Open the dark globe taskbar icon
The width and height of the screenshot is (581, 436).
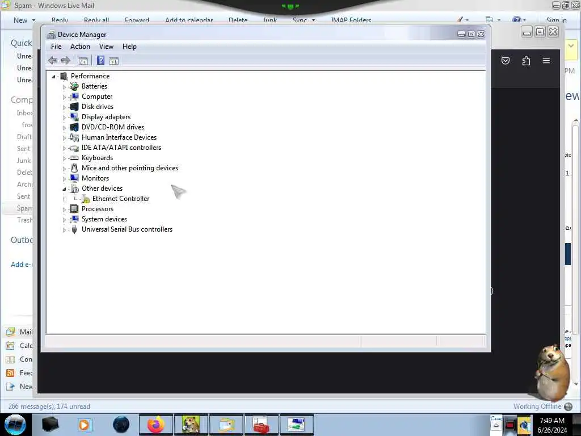(x=121, y=425)
